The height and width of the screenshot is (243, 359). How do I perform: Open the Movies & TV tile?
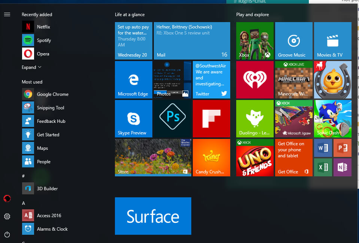(x=333, y=41)
